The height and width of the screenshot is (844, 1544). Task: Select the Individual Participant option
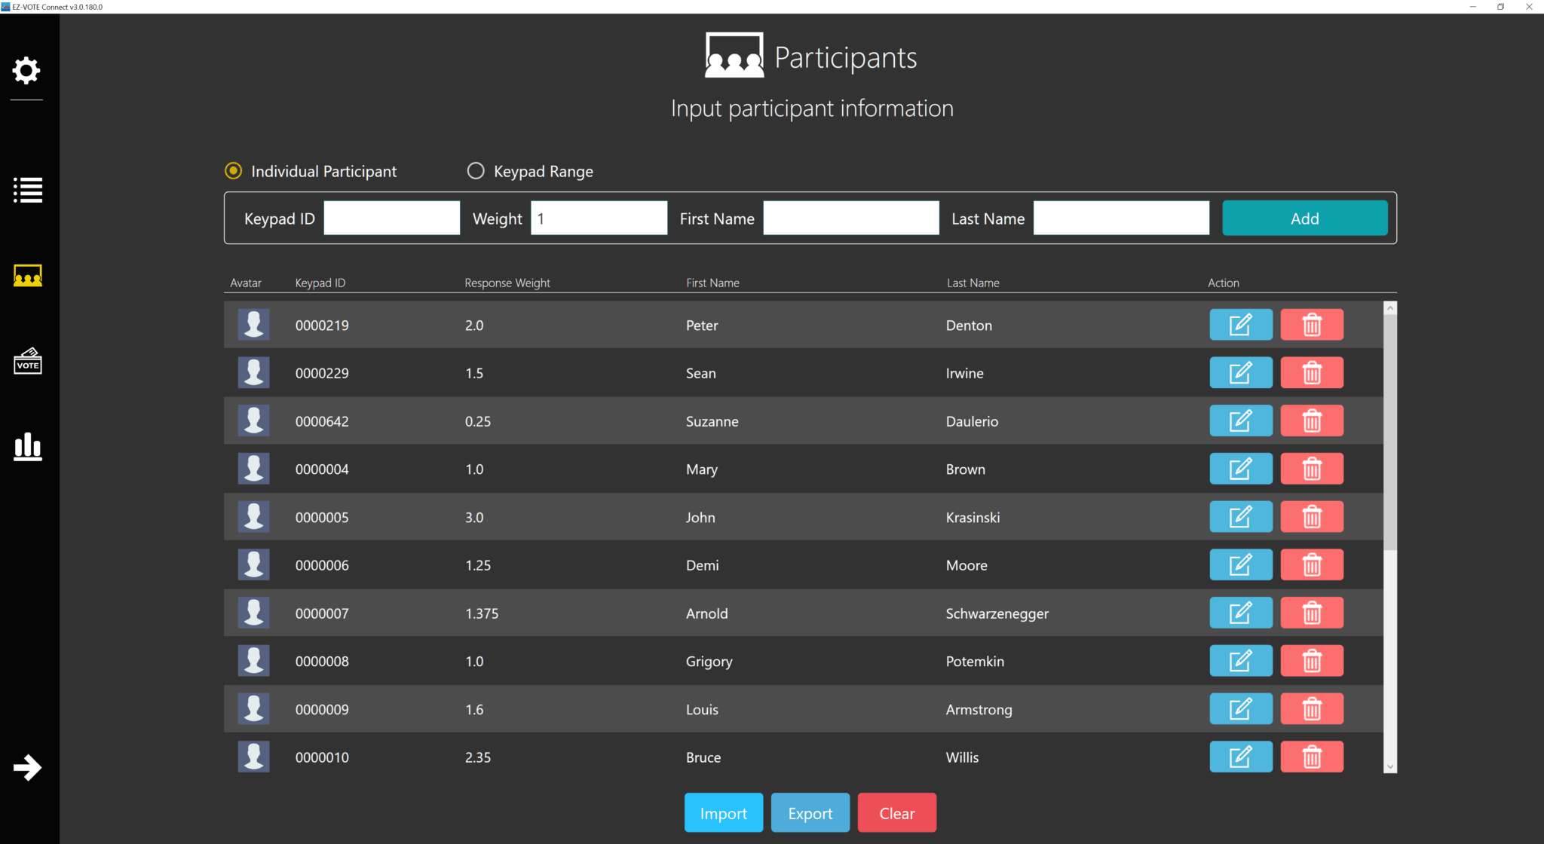pos(233,171)
